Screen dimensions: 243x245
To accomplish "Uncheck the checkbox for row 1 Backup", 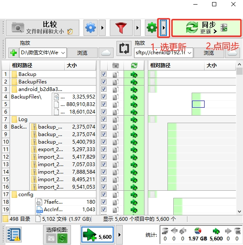I will (104, 74).
